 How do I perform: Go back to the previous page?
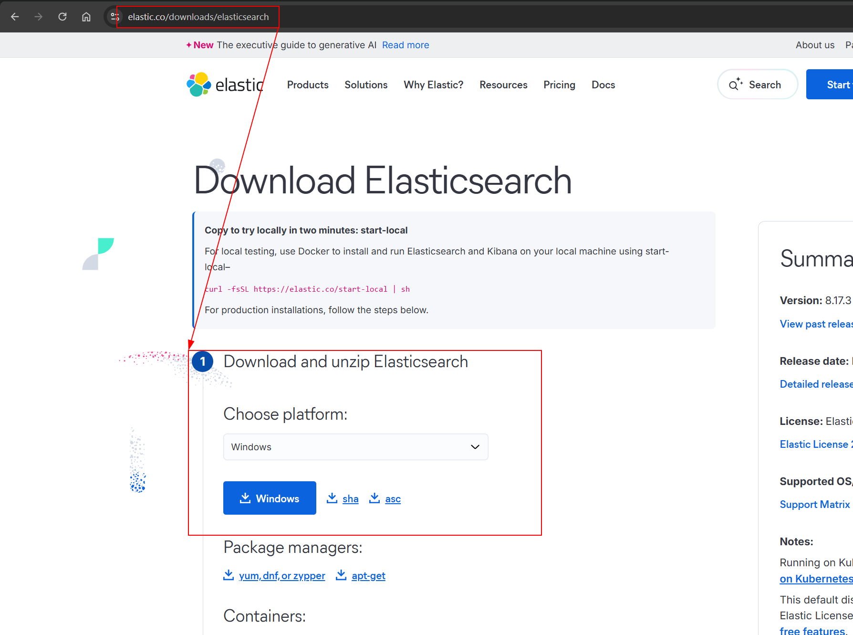[x=15, y=17]
